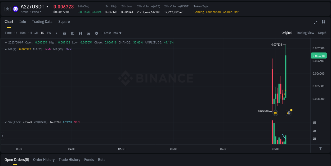
Task: Switch on the Depth view mode
Action: coord(322,33)
